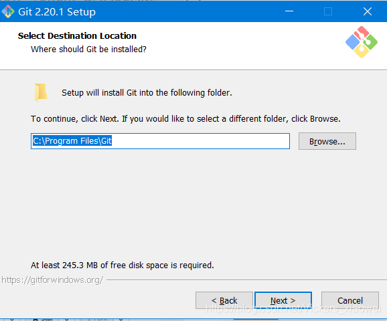
Task: Close the Git 2.20.1 Setup window
Action: click(x=368, y=11)
